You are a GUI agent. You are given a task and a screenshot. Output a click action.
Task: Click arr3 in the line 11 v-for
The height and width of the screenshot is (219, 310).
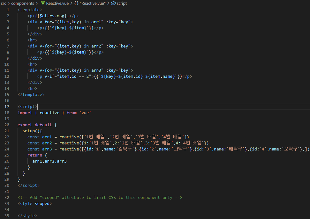(96, 70)
